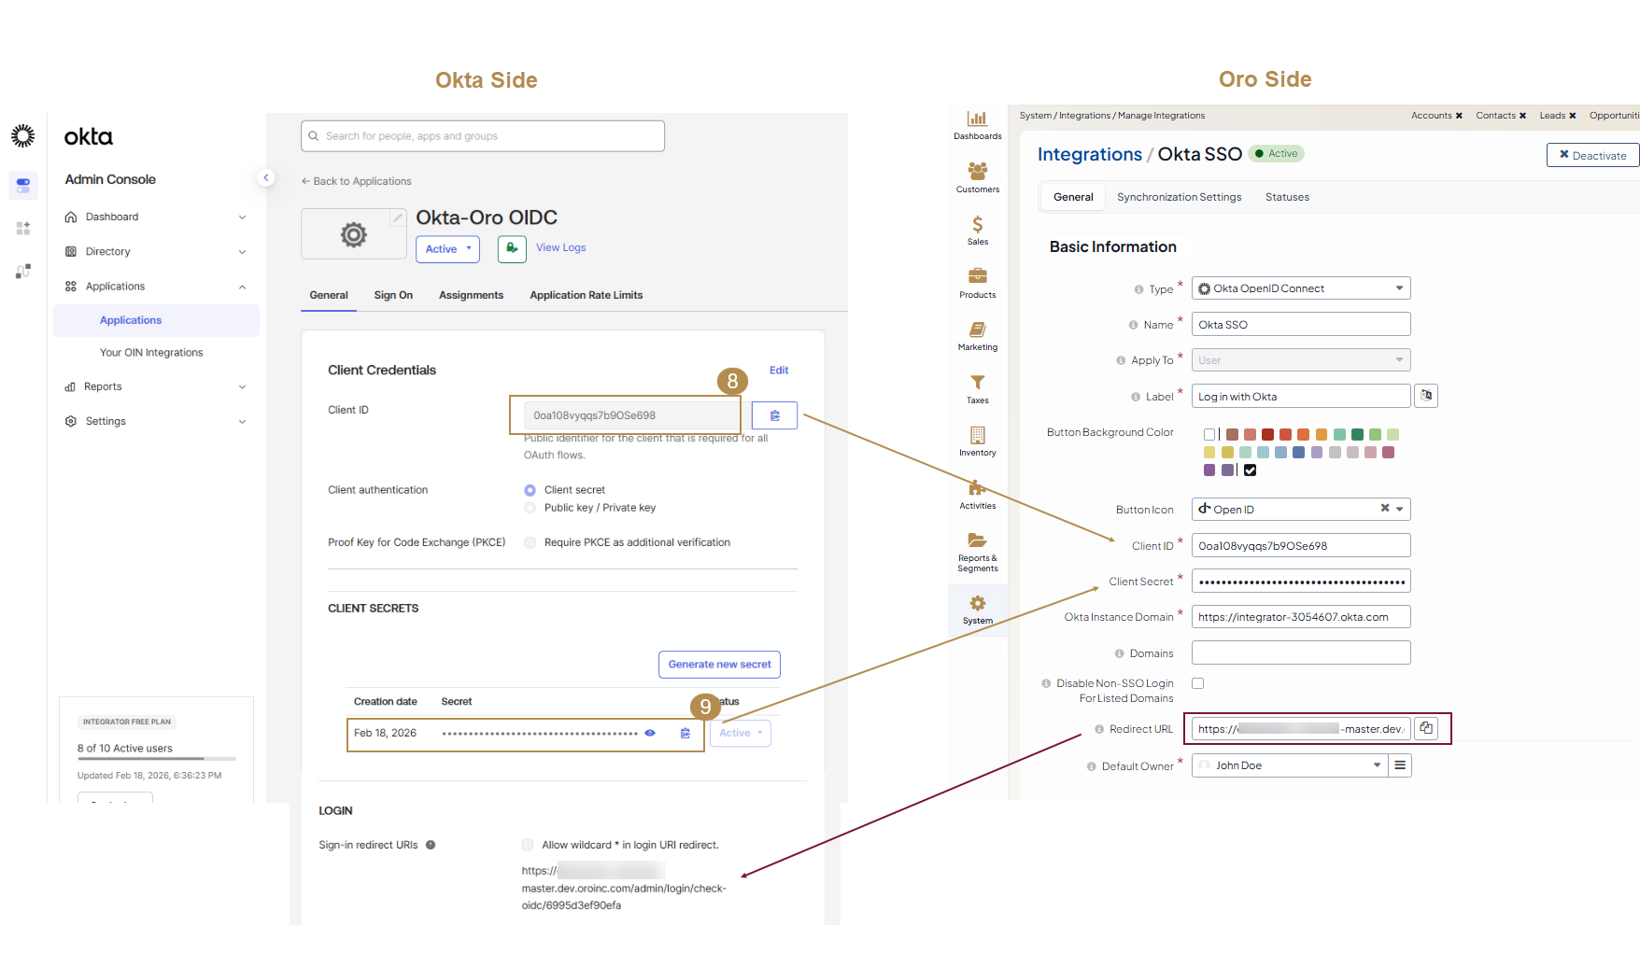Check Disable Non-SSO Login checkbox
The width and height of the screenshot is (1640, 954).
(1197, 683)
